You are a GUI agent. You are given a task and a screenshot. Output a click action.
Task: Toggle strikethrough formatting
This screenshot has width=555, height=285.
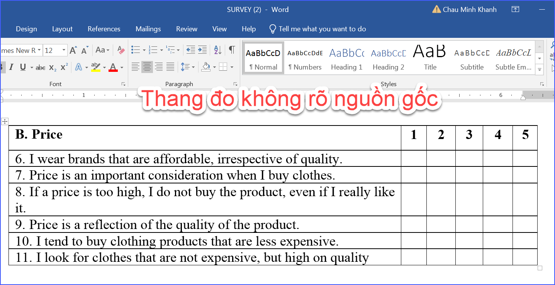click(40, 68)
